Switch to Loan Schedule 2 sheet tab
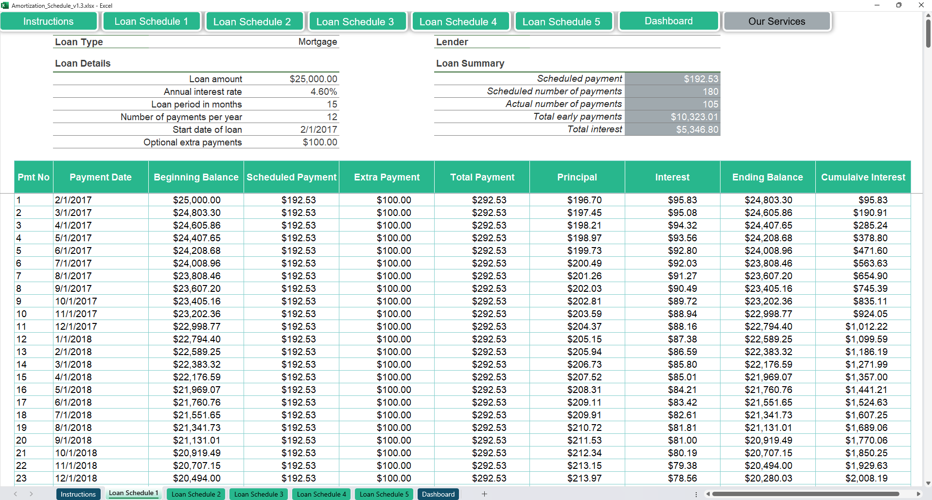Screen dimensions: 932x500 (x=196, y=494)
